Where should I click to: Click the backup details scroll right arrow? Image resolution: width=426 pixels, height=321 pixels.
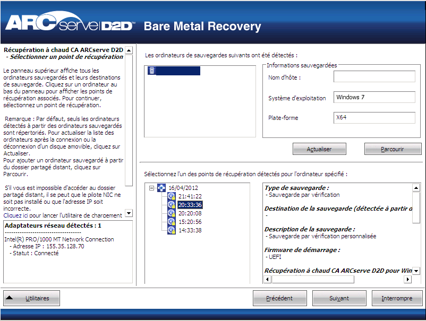(x=407, y=279)
